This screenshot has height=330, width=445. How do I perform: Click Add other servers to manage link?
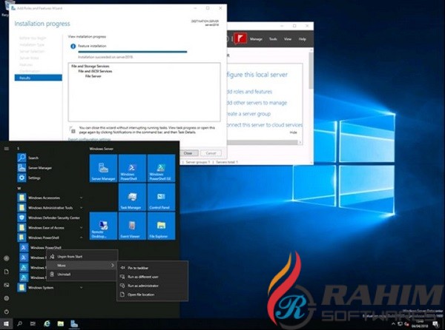pyautogui.click(x=257, y=103)
